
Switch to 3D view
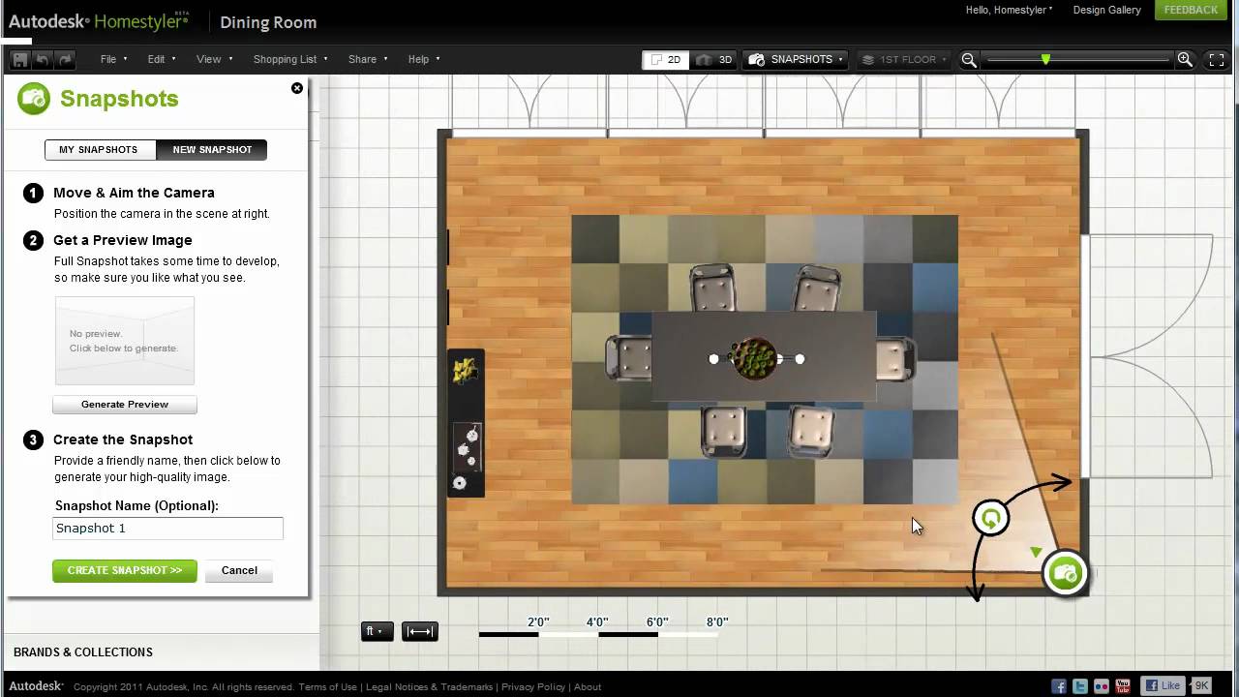coord(714,59)
